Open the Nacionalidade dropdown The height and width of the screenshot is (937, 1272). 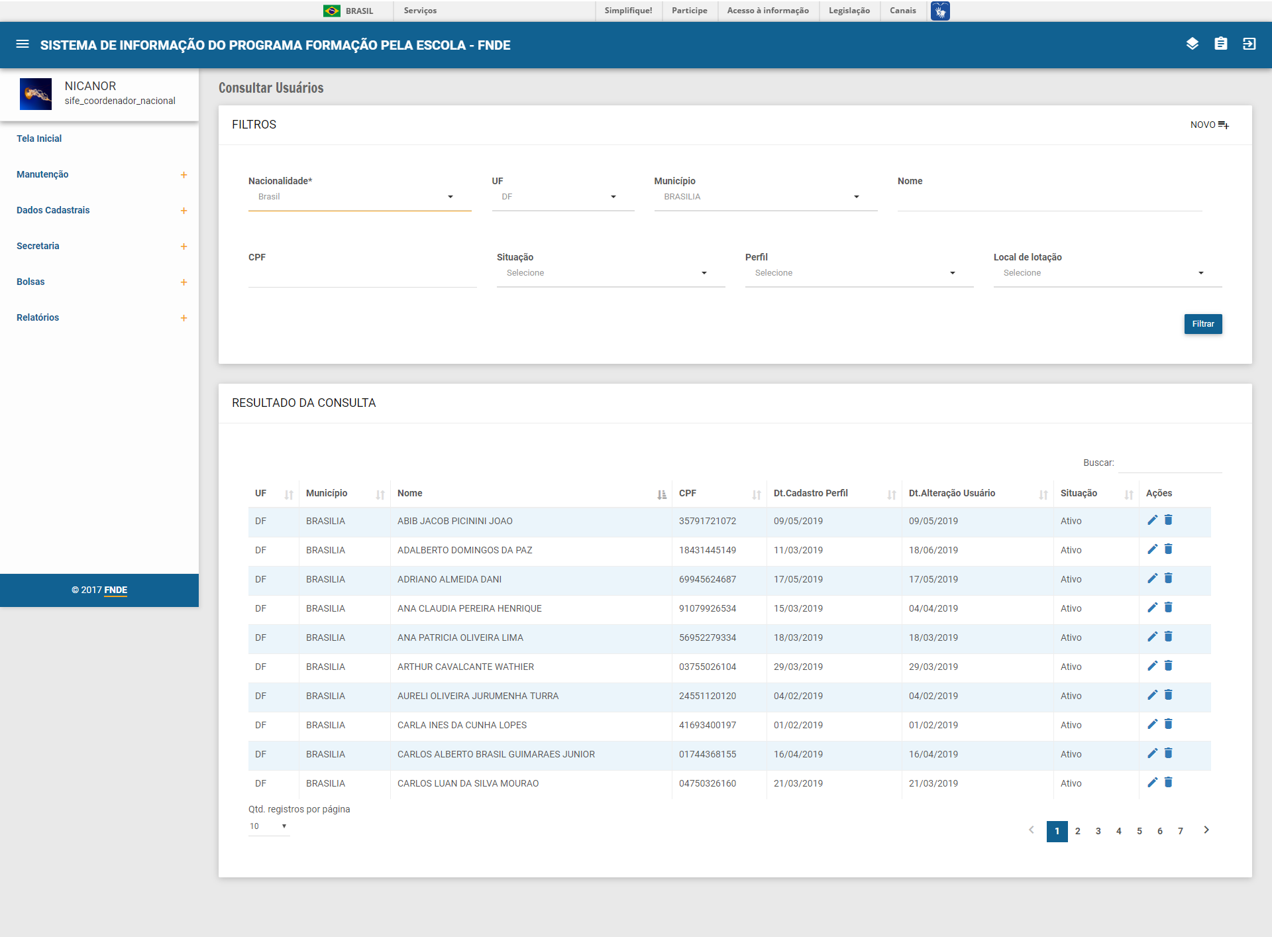(x=359, y=197)
